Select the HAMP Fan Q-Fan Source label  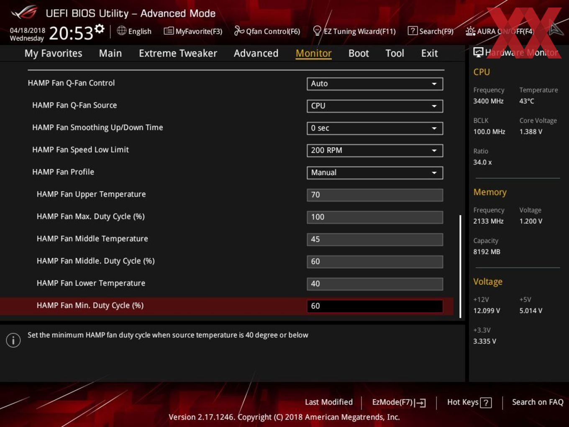(74, 105)
